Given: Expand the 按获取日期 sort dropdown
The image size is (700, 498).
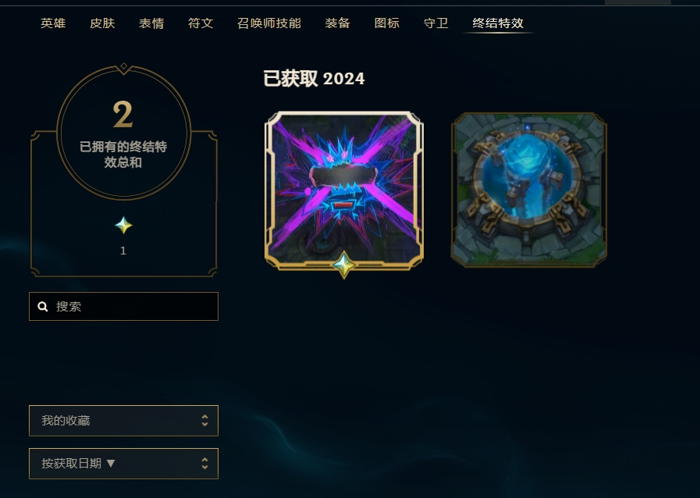Looking at the screenshot, I should tap(123, 463).
